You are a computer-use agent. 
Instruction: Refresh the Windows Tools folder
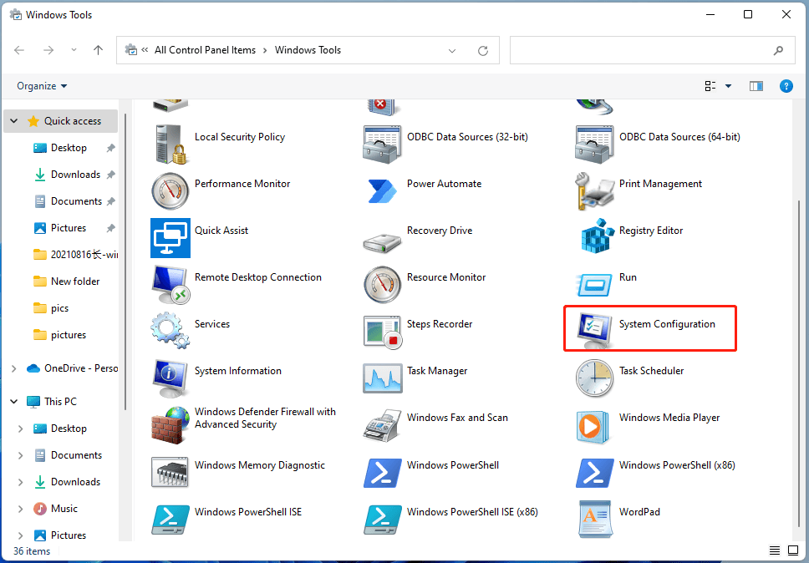483,50
